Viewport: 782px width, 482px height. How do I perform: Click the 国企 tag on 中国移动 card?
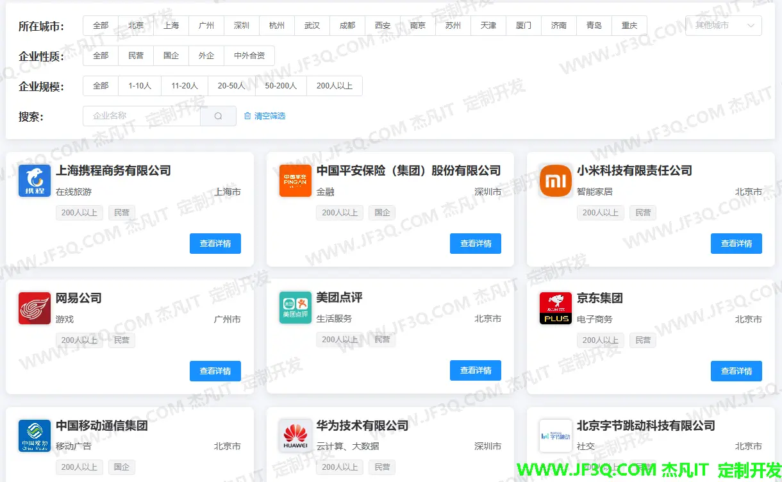click(122, 468)
